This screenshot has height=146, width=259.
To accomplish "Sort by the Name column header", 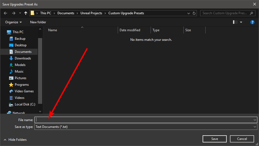I will coord(53,30).
